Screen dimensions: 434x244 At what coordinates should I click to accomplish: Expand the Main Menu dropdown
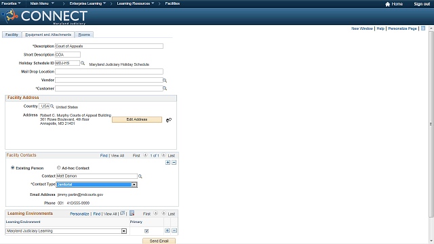coord(42,3)
